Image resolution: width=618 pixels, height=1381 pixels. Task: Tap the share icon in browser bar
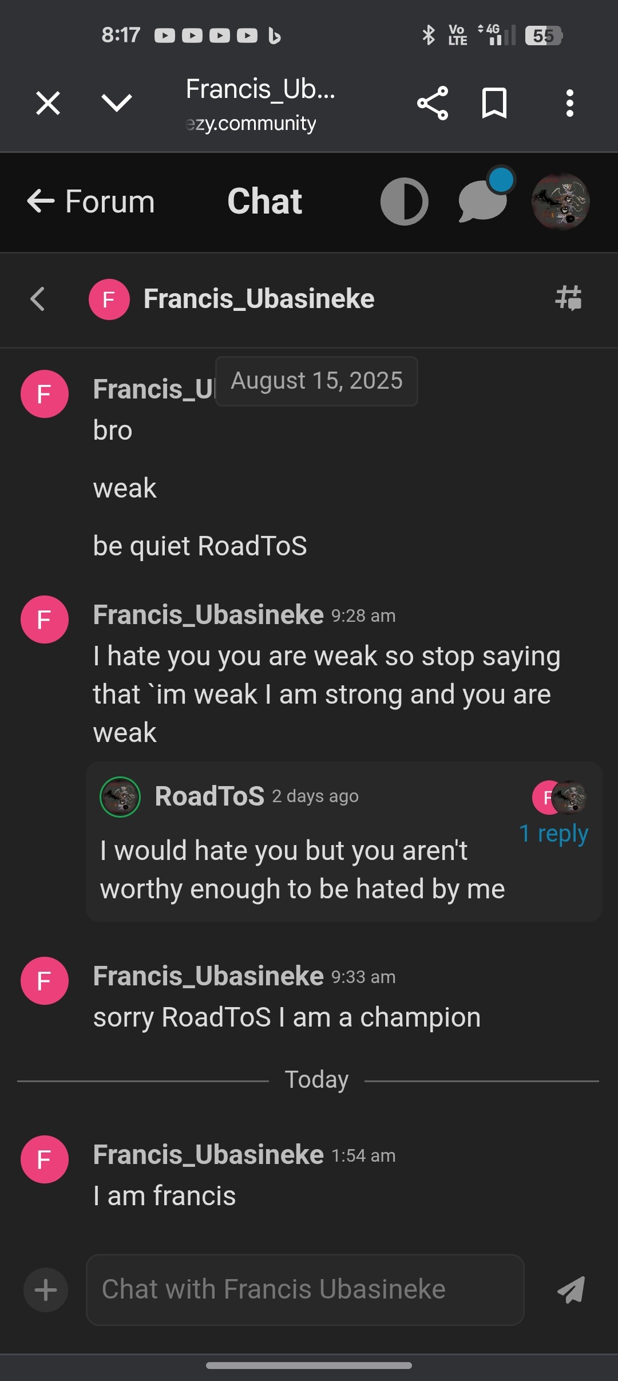tap(433, 104)
